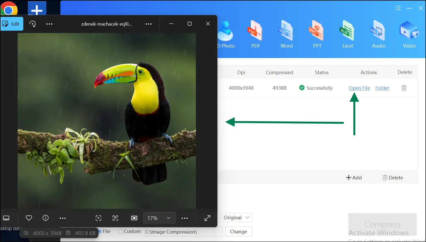Click the zoom to fit icon

click(x=134, y=218)
